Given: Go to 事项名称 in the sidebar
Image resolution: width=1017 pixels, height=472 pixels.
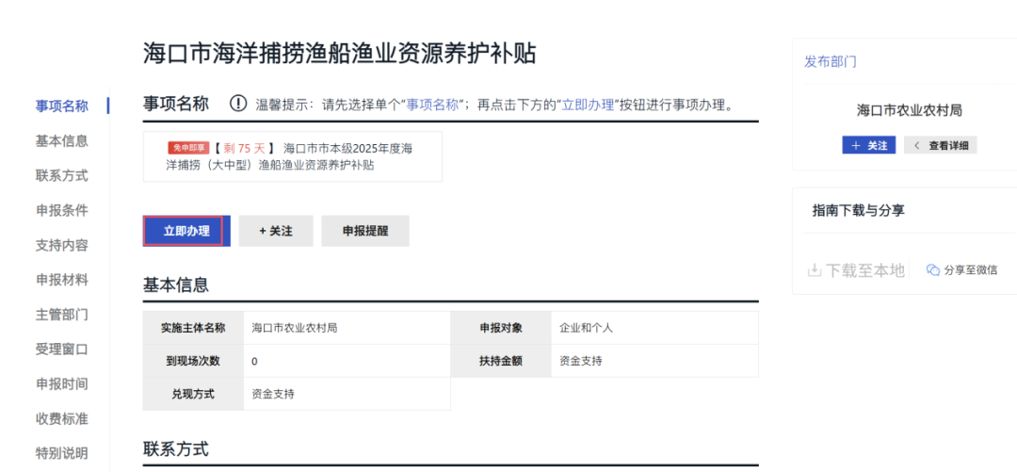Looking at the screenshot, I should coord(61,106).
